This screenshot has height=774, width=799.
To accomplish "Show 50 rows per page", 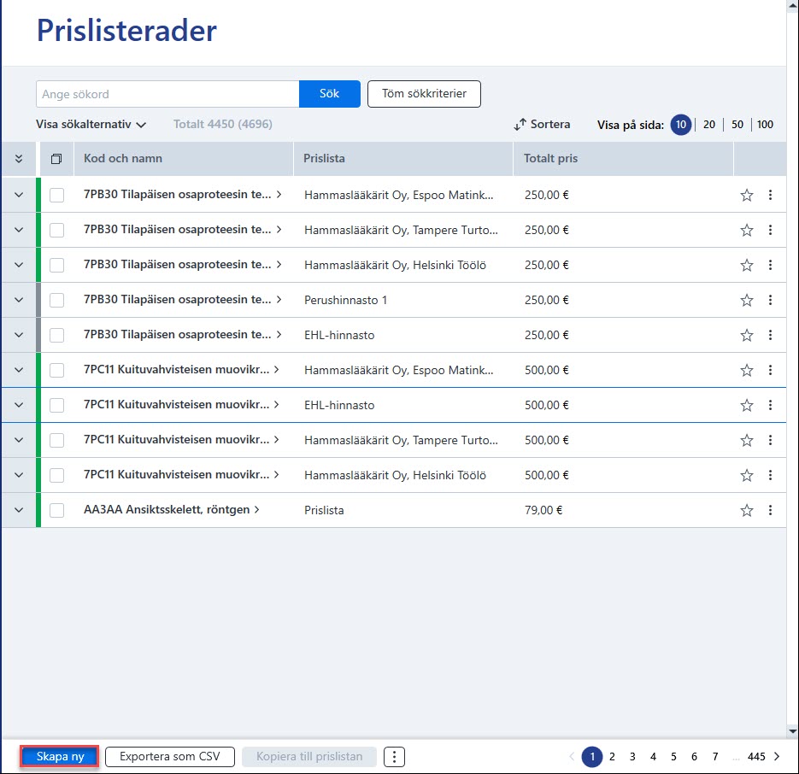I will 737,125.
